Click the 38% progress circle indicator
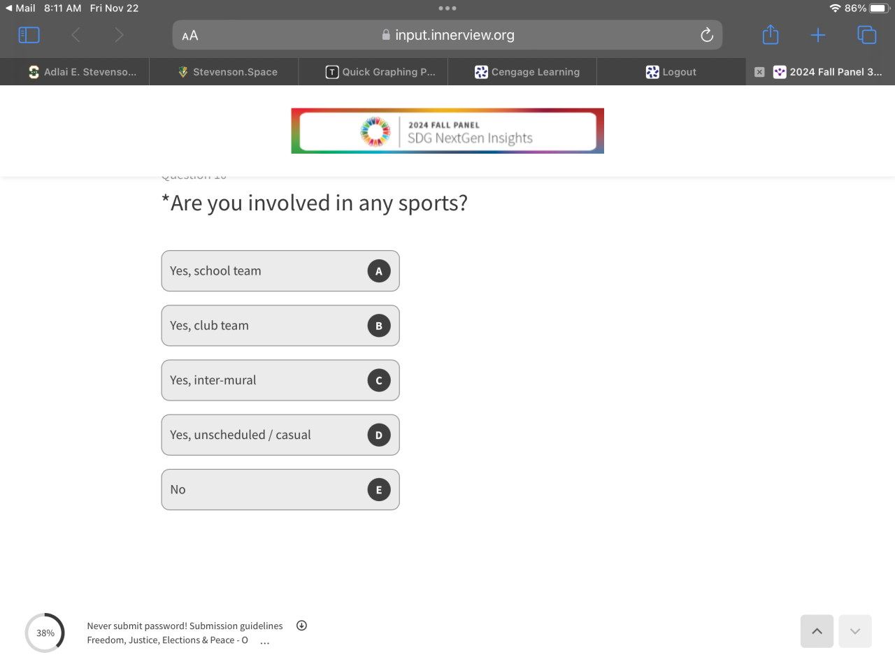 [45, 633]
